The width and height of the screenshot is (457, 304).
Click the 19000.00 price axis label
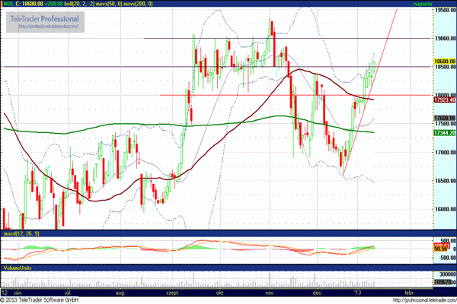446,39
